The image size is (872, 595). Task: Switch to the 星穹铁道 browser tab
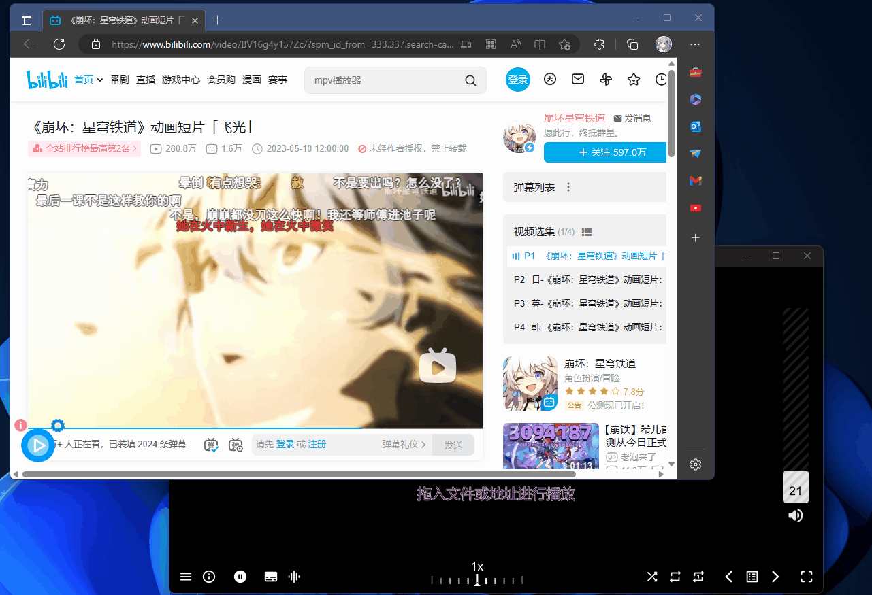point(116,20)
